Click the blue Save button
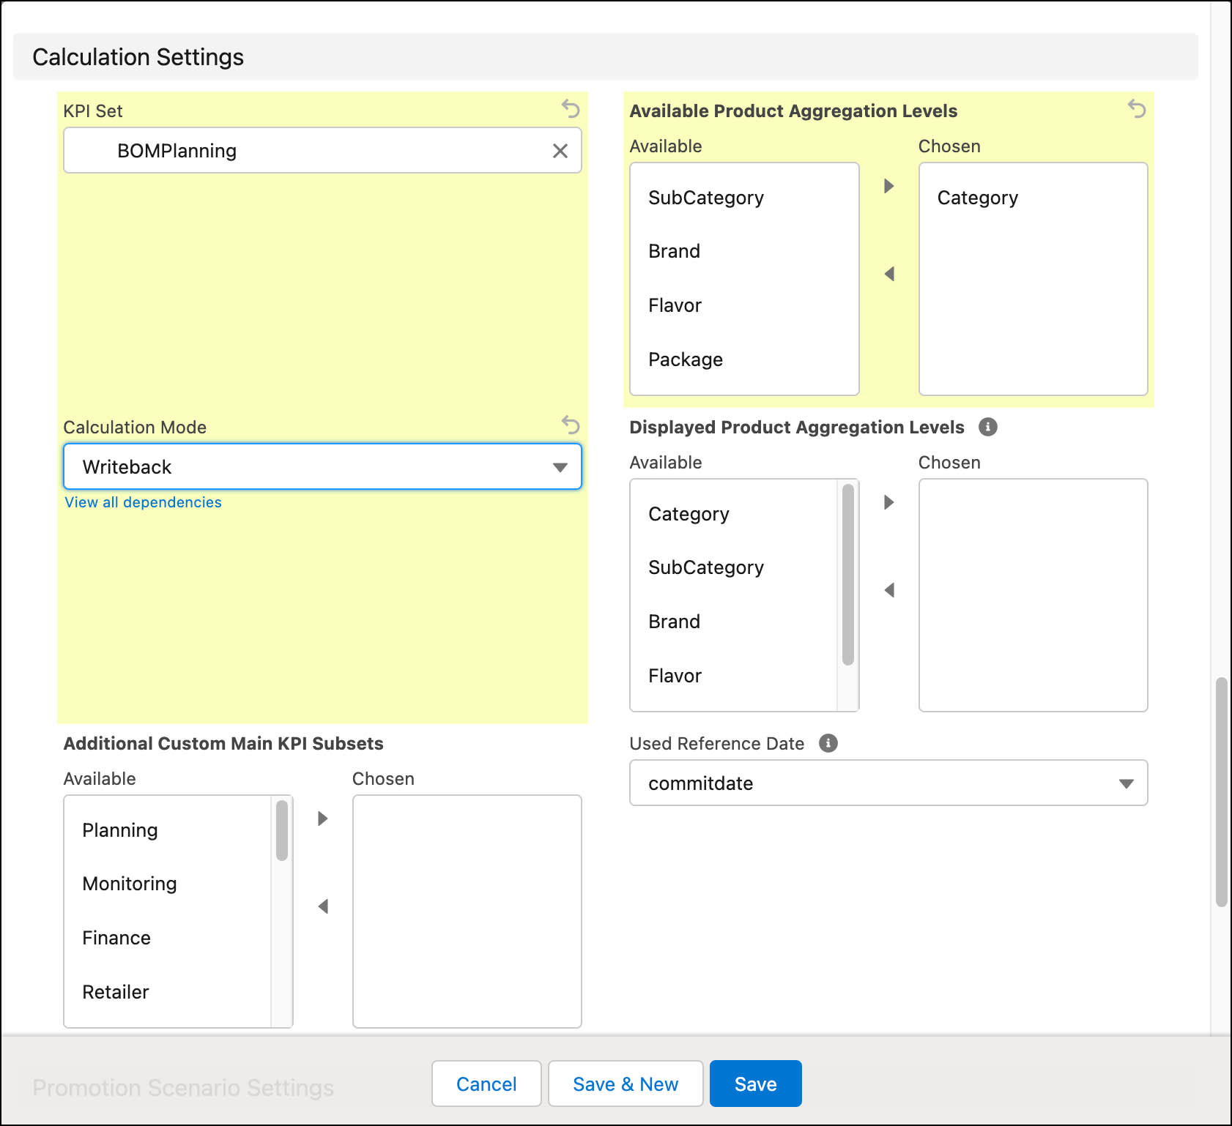Screen dimensions: 1232x1126 click(x=755, y=1084)
